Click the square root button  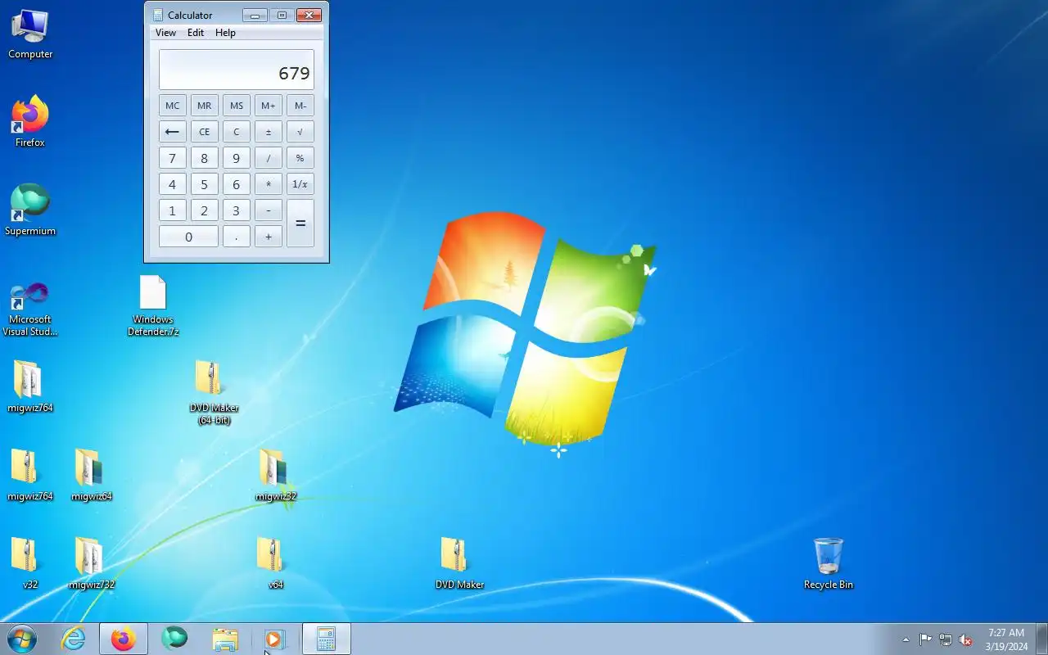pos(300,132)
